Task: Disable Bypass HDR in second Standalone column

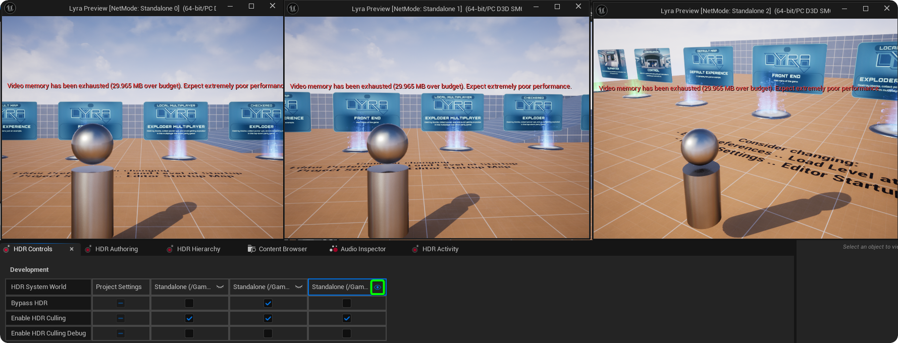Action: point(268,303)
